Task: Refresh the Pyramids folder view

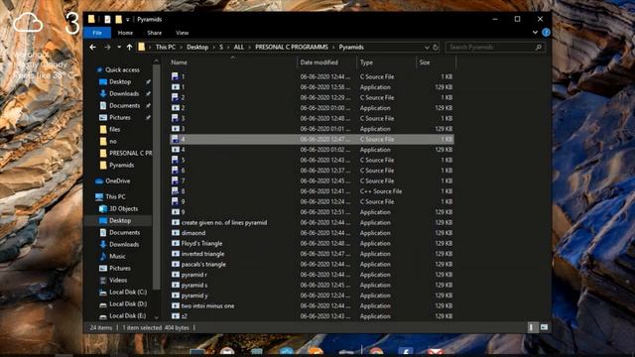Action: click(436, 48)
